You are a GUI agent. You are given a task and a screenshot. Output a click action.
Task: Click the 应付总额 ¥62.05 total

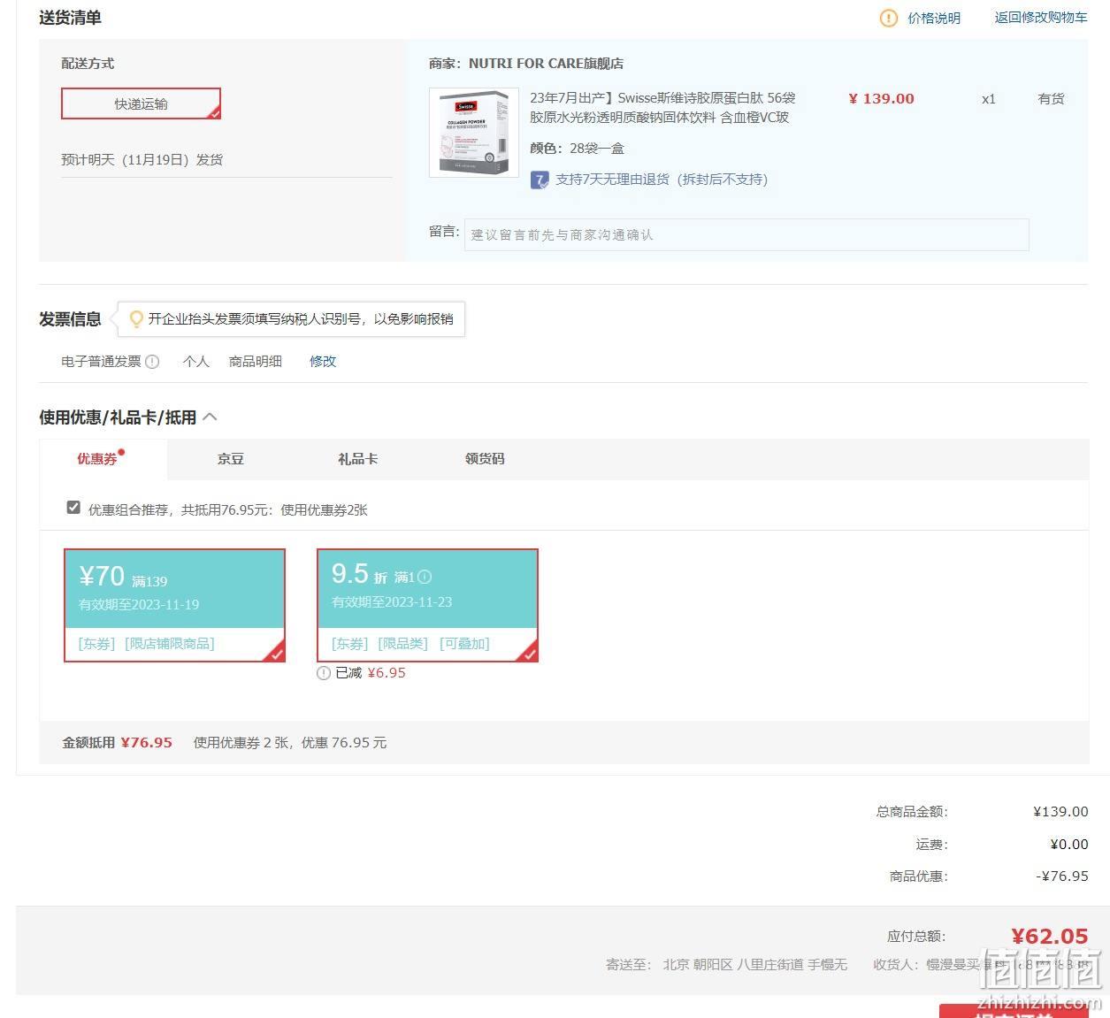pos(1050,936)
